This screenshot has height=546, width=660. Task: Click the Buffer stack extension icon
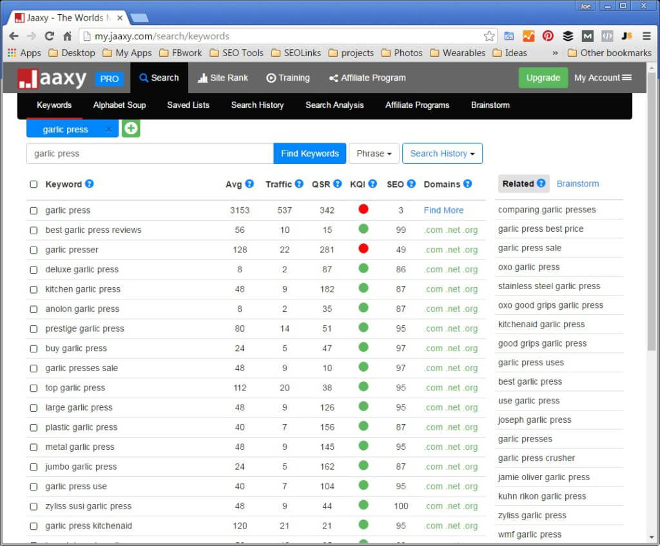(x=568, y=36)
